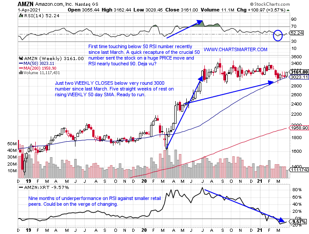309x234 pixels.
Task: Click the 1-Apr-2021 chart date
Action: (x=29, y=10)
